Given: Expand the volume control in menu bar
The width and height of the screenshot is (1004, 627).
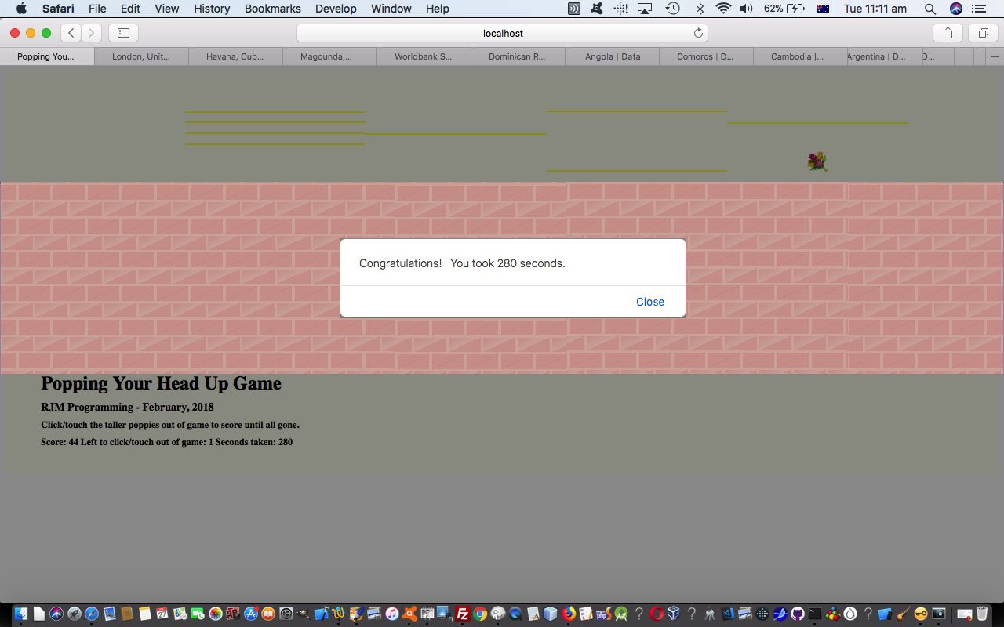Looking at the screenshot, I should click(x=745, y=9).
